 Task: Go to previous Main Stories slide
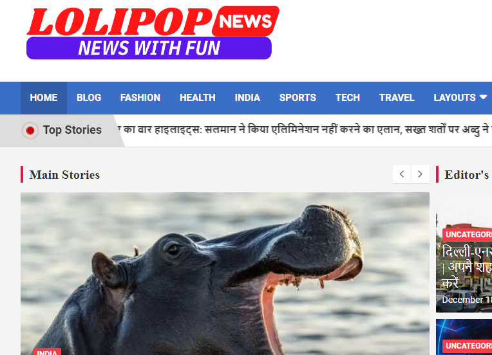click(x=402, y=174)
